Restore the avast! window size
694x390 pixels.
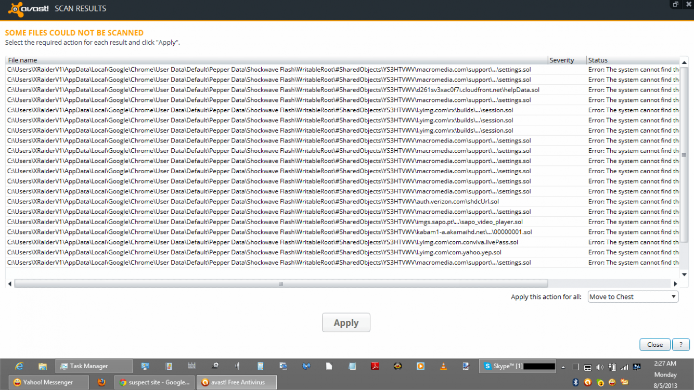pos(676,4)
